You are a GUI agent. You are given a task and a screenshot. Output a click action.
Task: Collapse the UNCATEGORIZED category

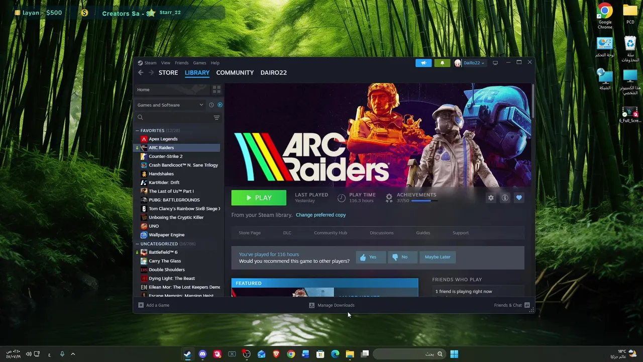coord(137,244)
